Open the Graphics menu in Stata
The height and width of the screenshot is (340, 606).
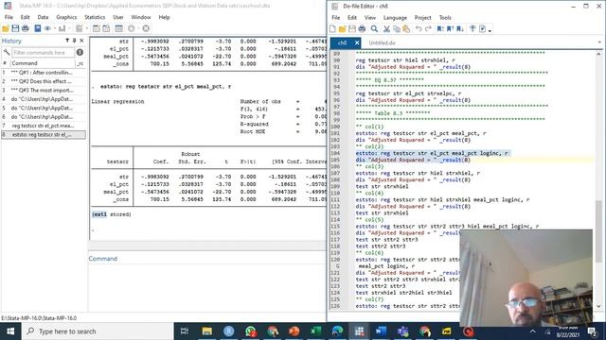[x=66, y=17]
